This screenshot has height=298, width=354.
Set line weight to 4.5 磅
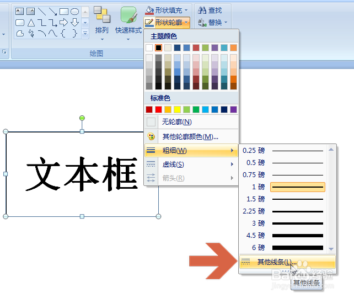click(283, 236)
